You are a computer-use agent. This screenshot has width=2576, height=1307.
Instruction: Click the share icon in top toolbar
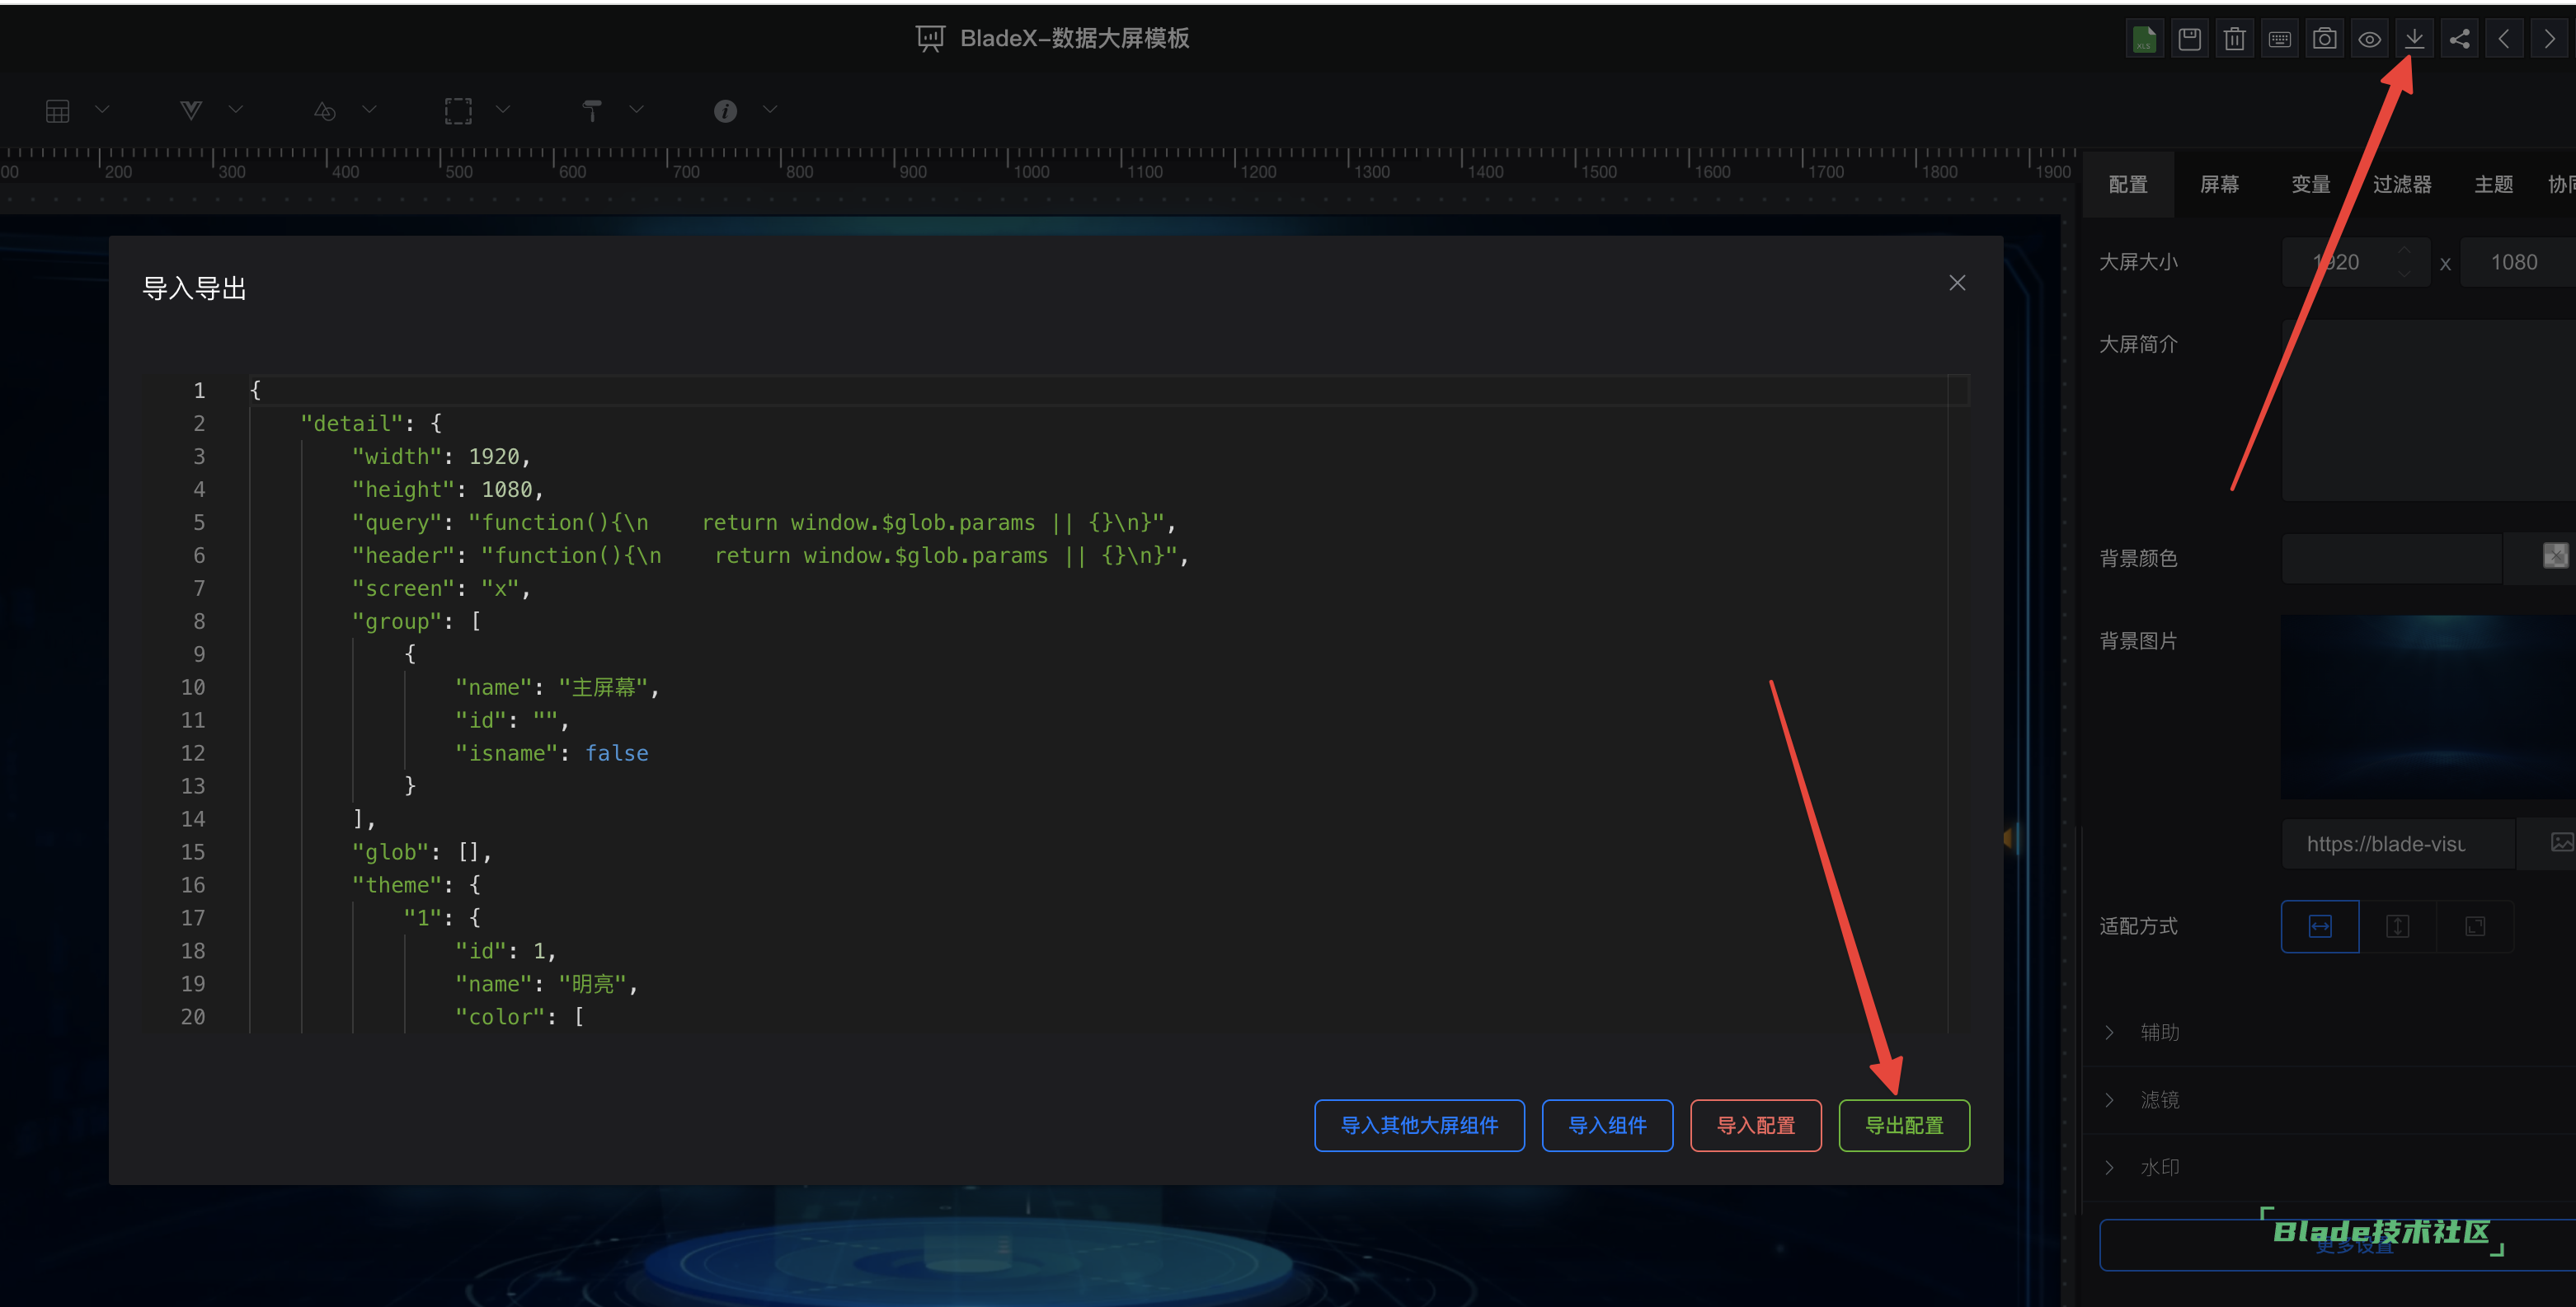[2459, 39]
